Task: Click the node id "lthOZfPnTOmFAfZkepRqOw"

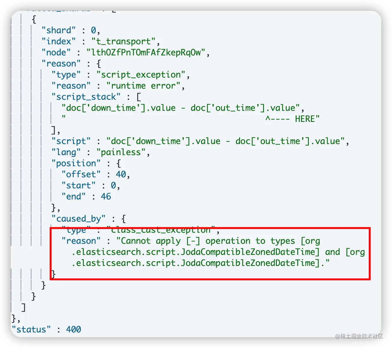Action: pyautogui.click(x=146, y=52)
